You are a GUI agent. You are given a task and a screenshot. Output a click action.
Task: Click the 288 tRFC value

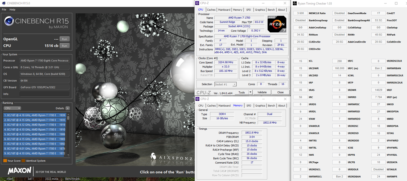pyautogui.click(x=340, y=61)
